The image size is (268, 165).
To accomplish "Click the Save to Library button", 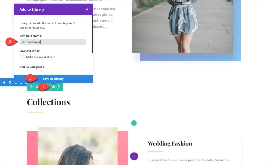I will click(x=53, y=79).
